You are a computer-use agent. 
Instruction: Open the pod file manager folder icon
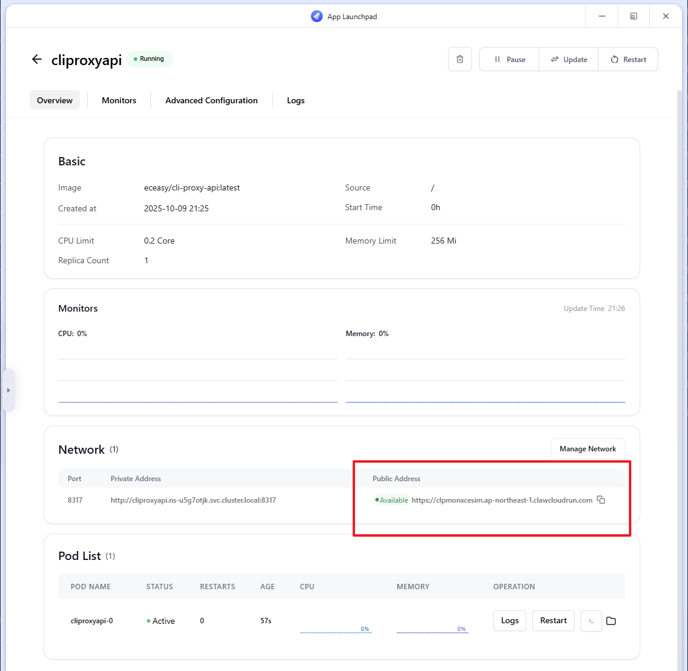(x=611, y=621)
